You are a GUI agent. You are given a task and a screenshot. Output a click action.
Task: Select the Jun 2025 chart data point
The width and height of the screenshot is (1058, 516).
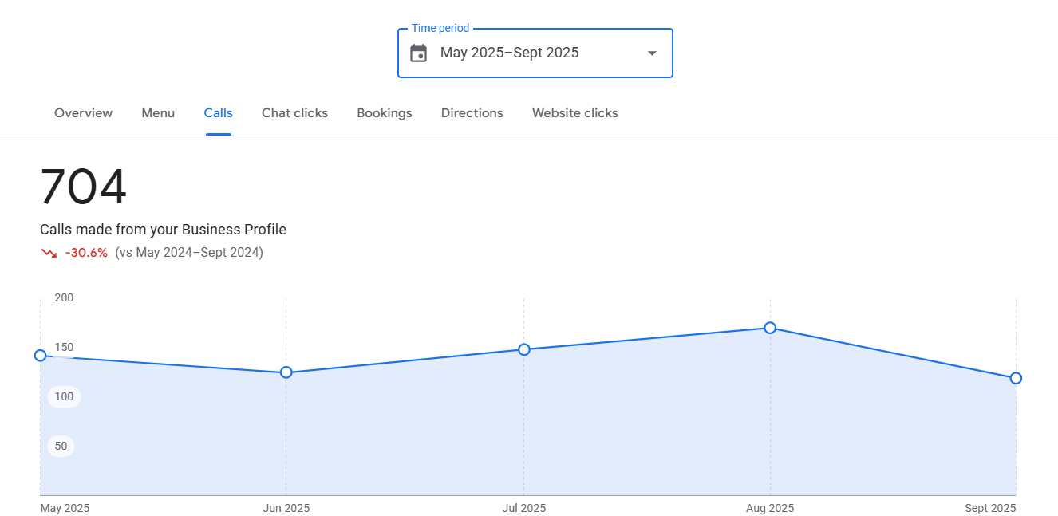click(x=286, y=372)
